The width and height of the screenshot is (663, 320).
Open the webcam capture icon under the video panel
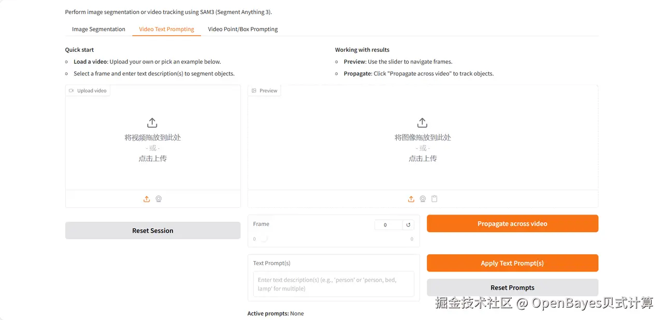(x=158, y=199)
